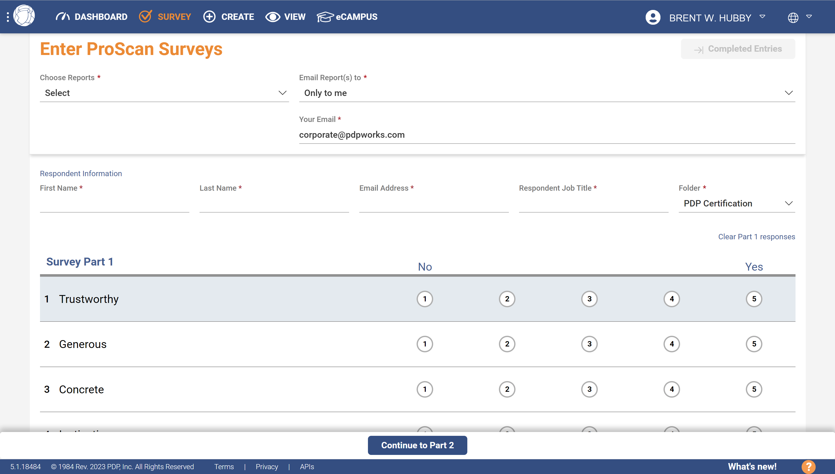Rate Trustworthy as 5 for Yes

[x=754, y=299]
